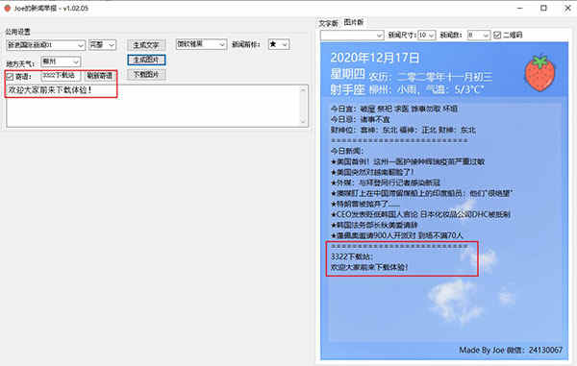Open the 地方天气 city dropdown
Screen dimensions: 577x366
62,61
